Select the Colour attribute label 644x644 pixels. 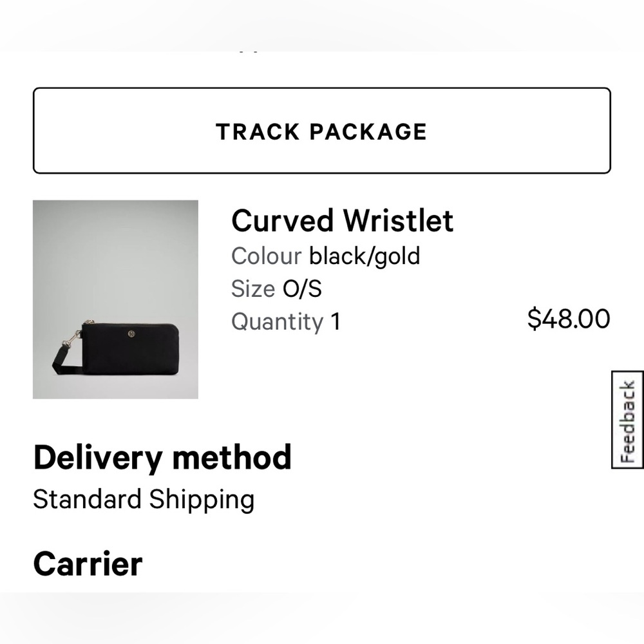(x=267, y=256)
